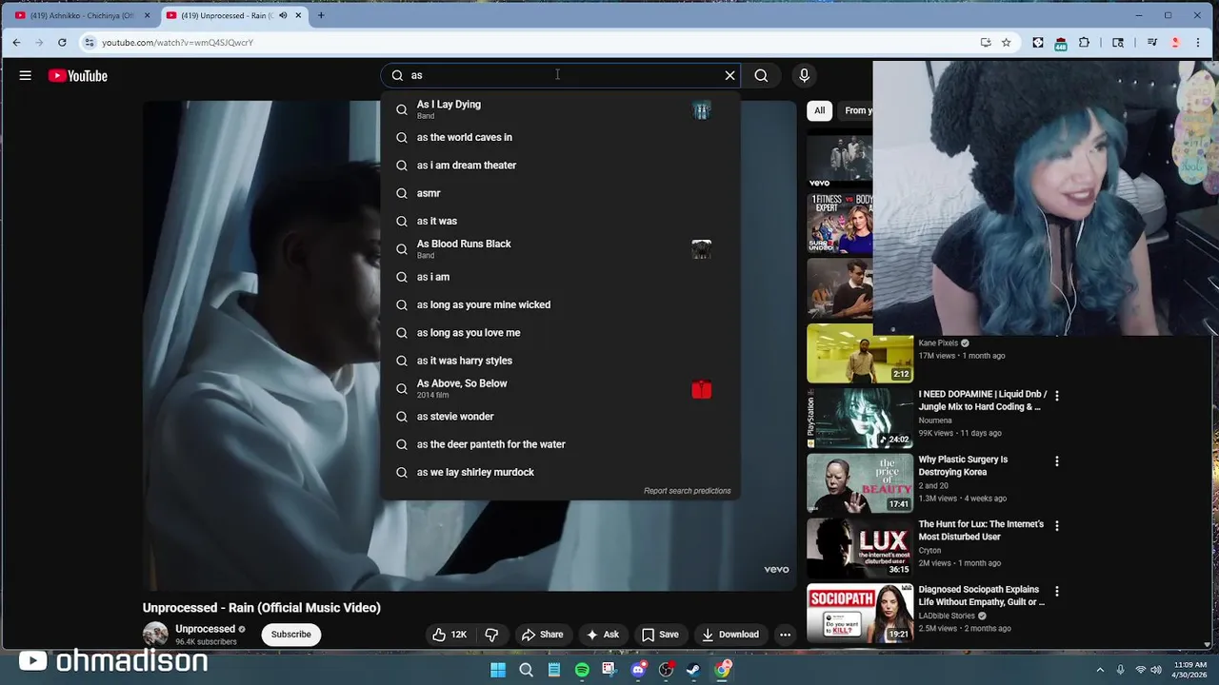Choose 'asmr' suggestion
The width and height of the screenshot is (1219, 685).
[x=560, y=193]
